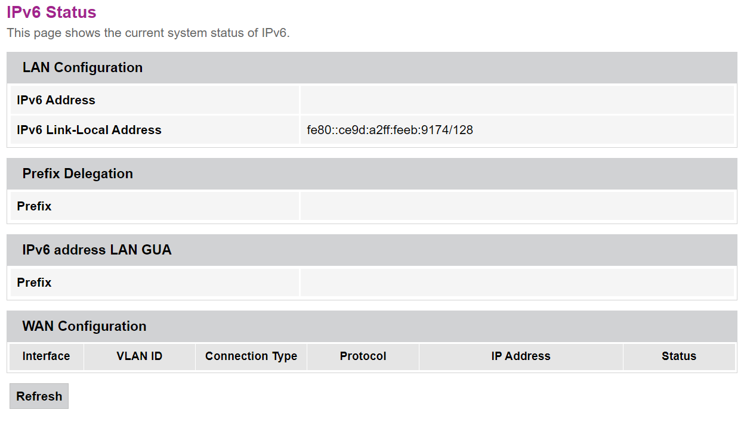Click the Interface column header
747x422 pixels.
point(46,356)
